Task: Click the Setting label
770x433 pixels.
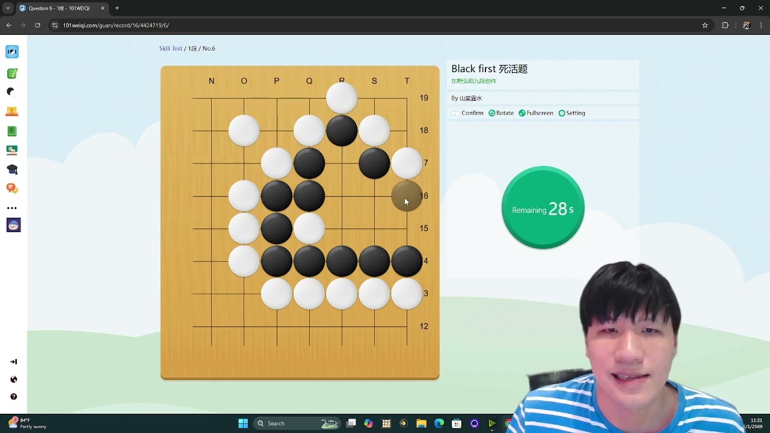Action: [x=576, y=113]
